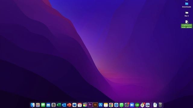The height and width of the screenshot is (108, 193).
Task: Launch the Zoom app
Action: 132,105
